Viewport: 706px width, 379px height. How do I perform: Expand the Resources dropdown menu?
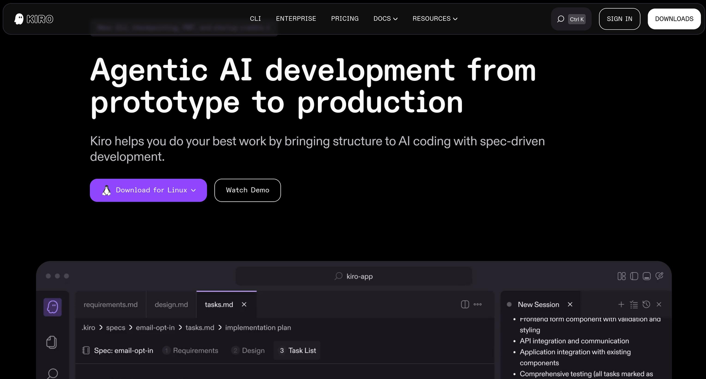click(x=435, y=19)
